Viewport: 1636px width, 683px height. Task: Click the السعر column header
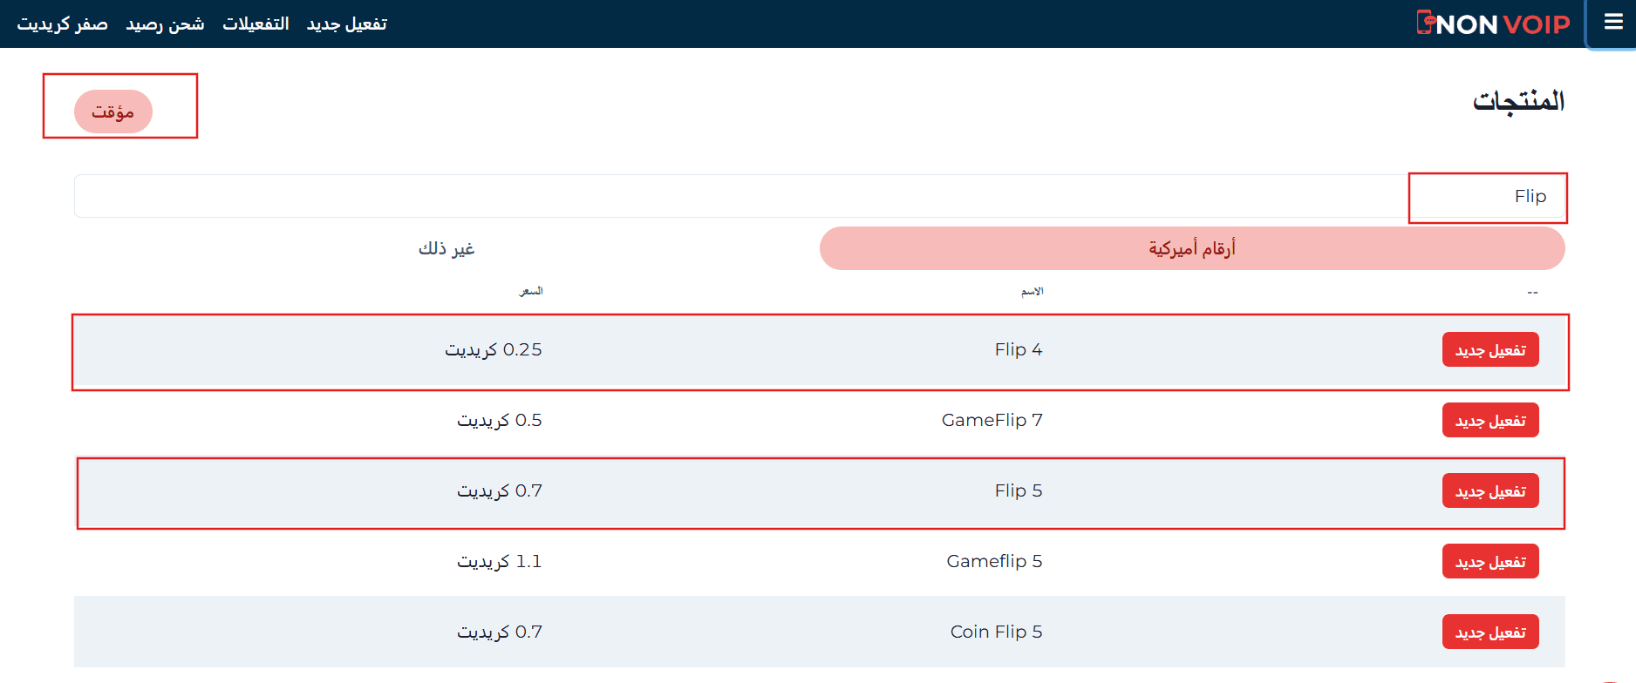click(x=531, y=291)
